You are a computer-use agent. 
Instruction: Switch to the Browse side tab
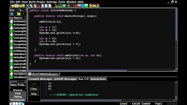18,90
